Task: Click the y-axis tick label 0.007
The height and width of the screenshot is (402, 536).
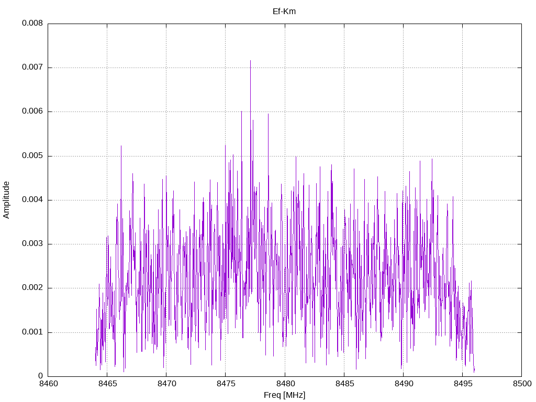Action: (x=32, y=68)
